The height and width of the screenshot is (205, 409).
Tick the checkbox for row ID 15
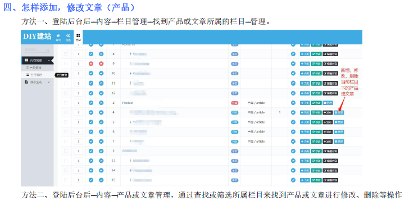pyautogui.click(x=66, y=180)
